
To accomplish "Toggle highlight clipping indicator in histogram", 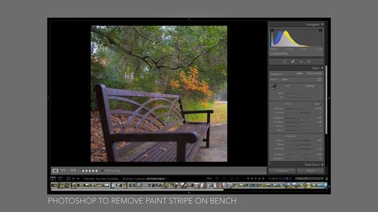I will [320, 31].
